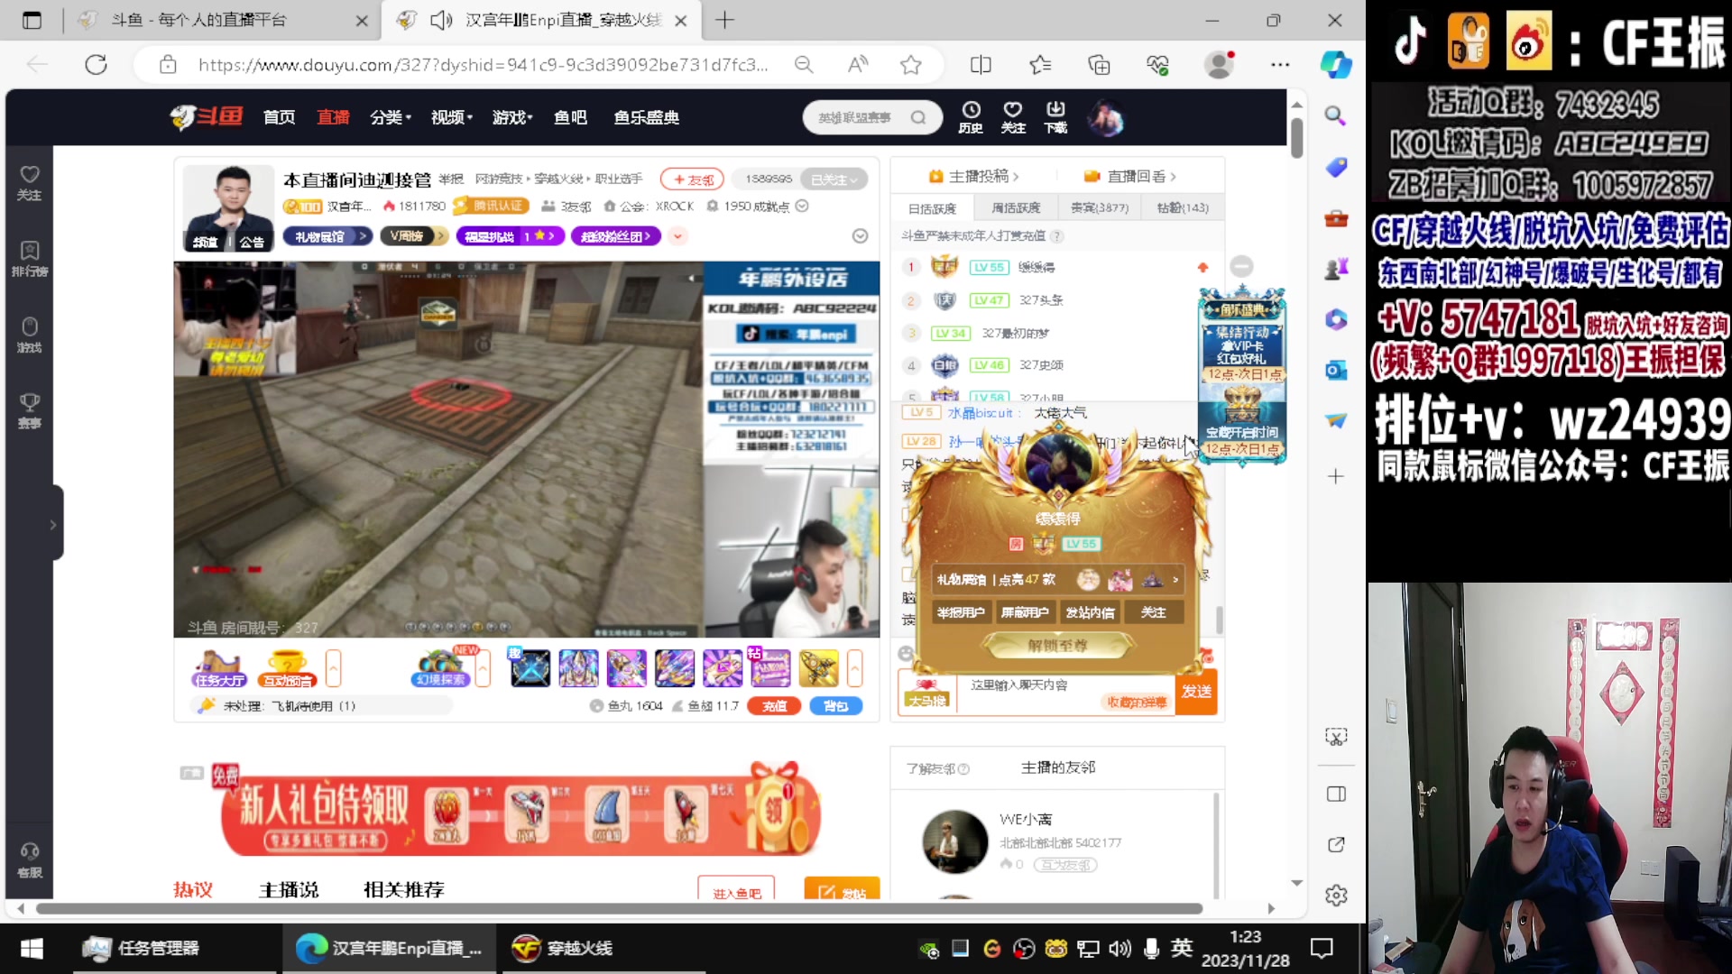1732x974 pixels.
Task: Click the orange 充值 recharge button
Action: (772, 706)
